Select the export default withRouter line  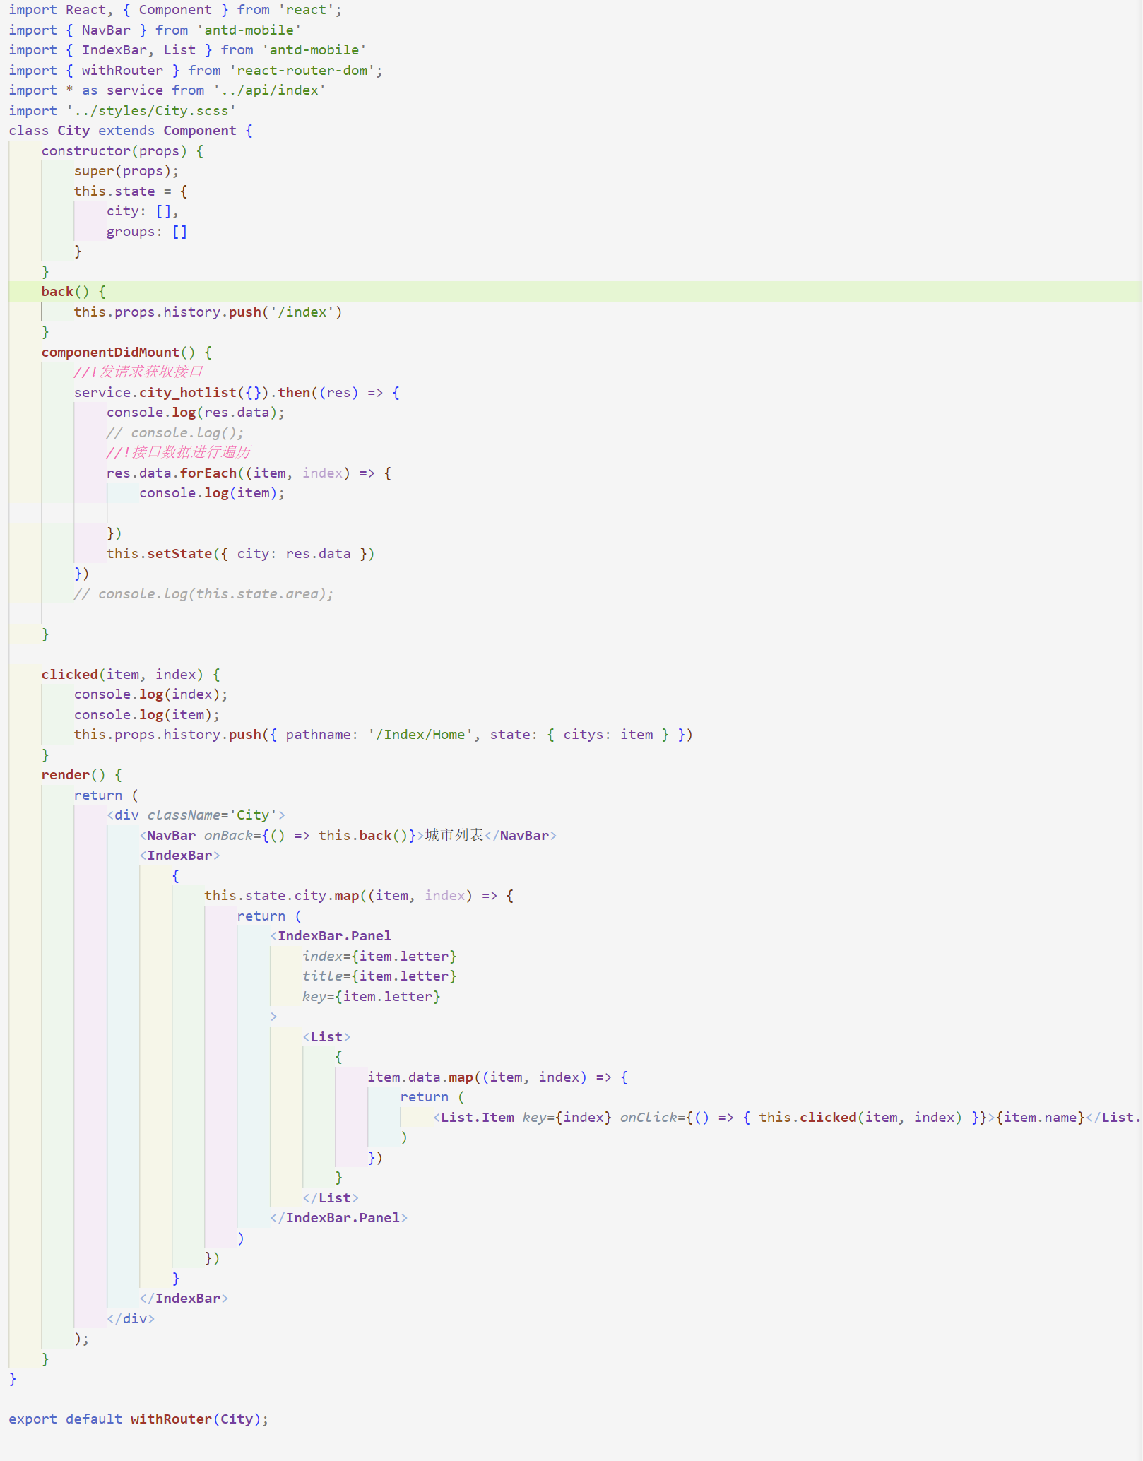[x=134, y=1419]
